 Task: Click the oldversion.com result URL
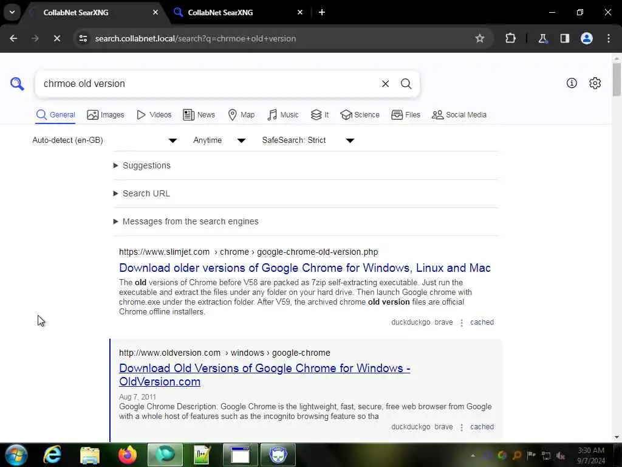click(x=225, y=353)
